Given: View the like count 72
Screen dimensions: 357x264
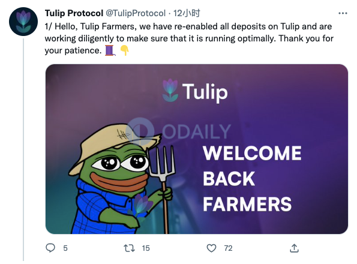Looking at the screenshot, I should tap(228, 248).
